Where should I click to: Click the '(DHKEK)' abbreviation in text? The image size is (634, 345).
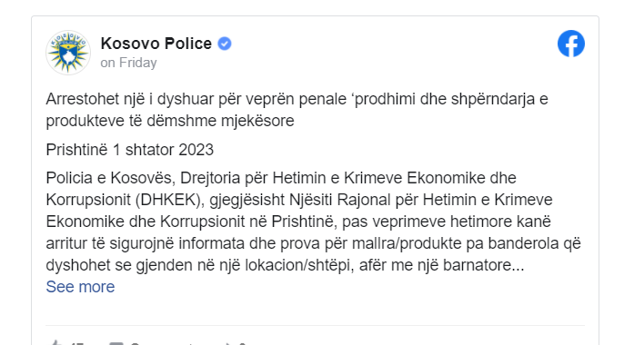tap(170, 200)
